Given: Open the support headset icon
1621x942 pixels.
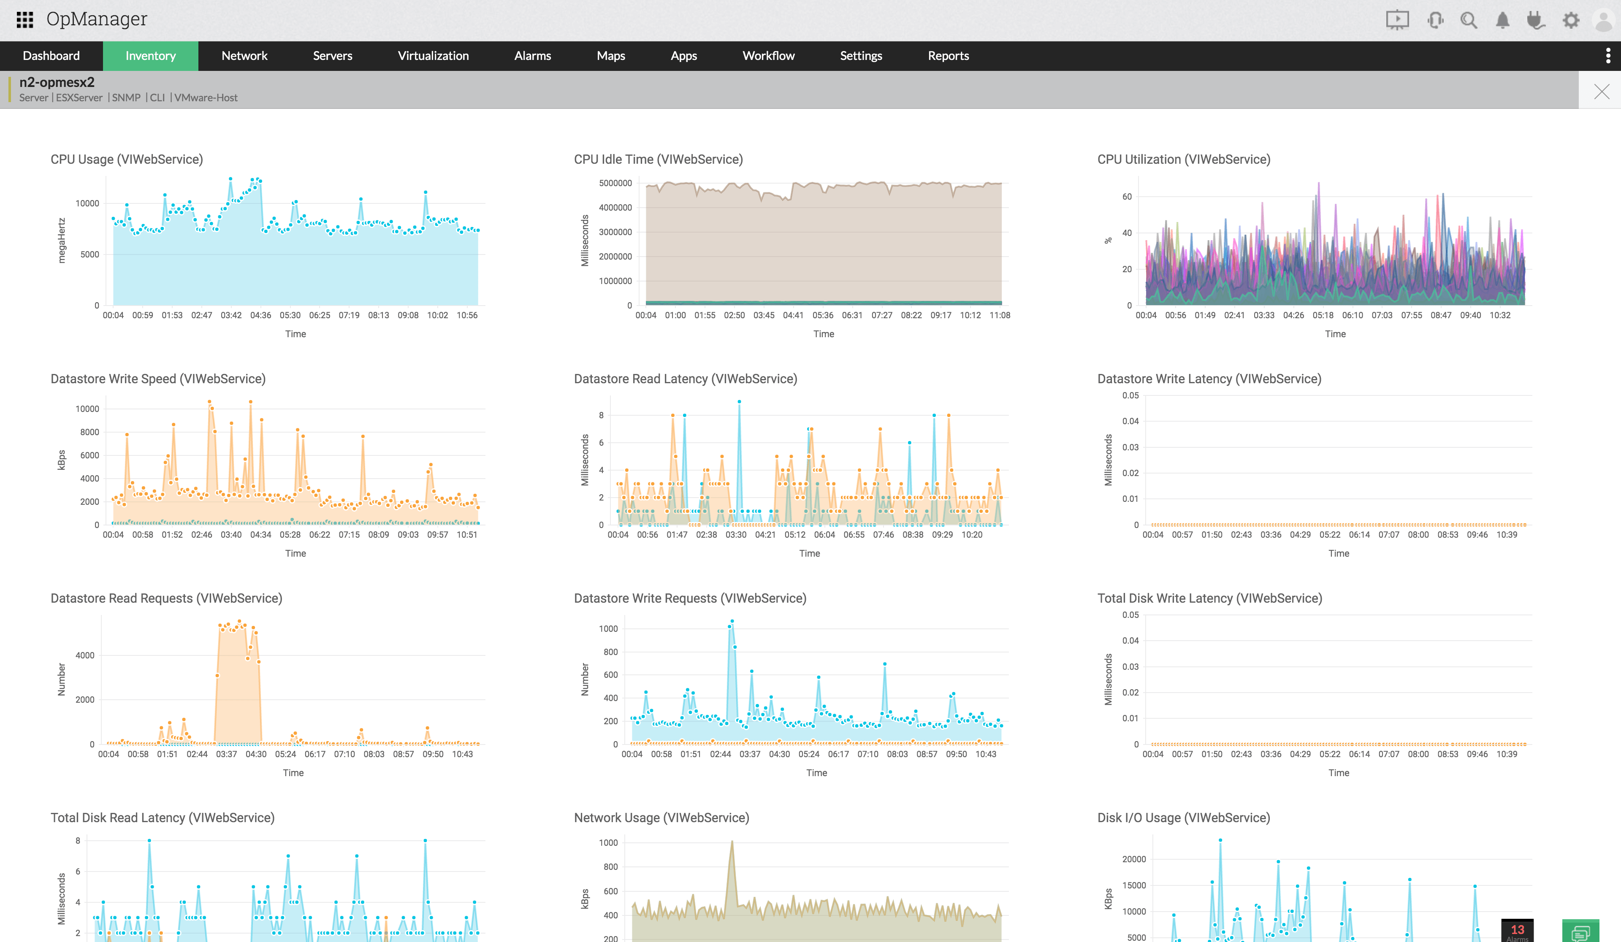Looking at the screenshot, I should pos(1434,20).
